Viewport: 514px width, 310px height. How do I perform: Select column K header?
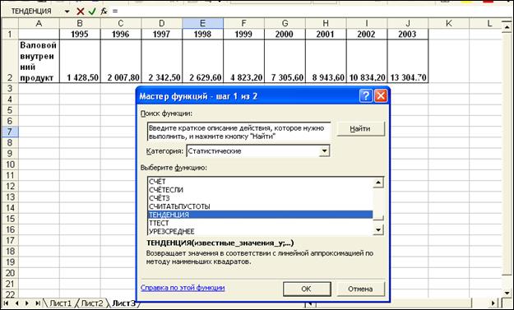449,23
